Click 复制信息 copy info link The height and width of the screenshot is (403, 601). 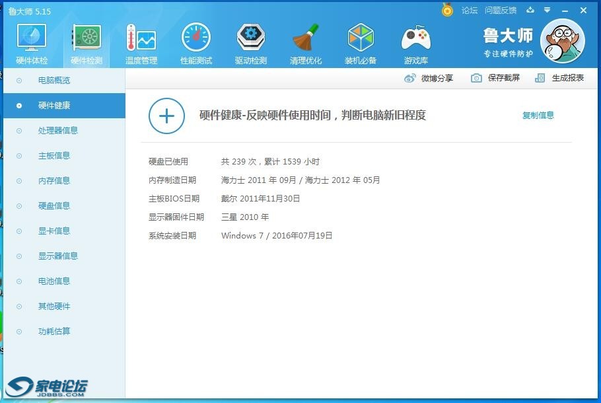(x=538, y=115)
